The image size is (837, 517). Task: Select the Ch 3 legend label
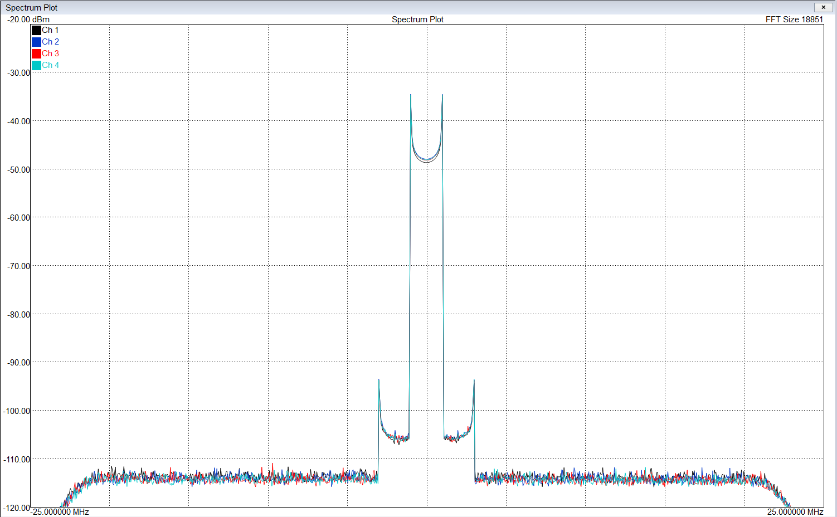pos(50,53)
